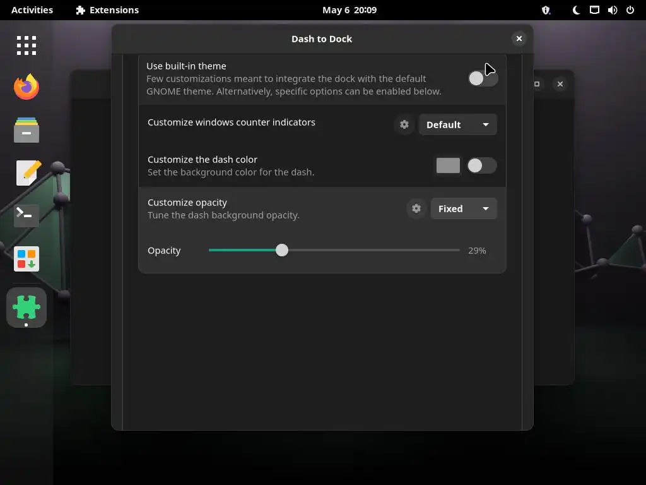Maximize the background Extensions window
Viewport: 646px width, 485px height.
point(537,84)
